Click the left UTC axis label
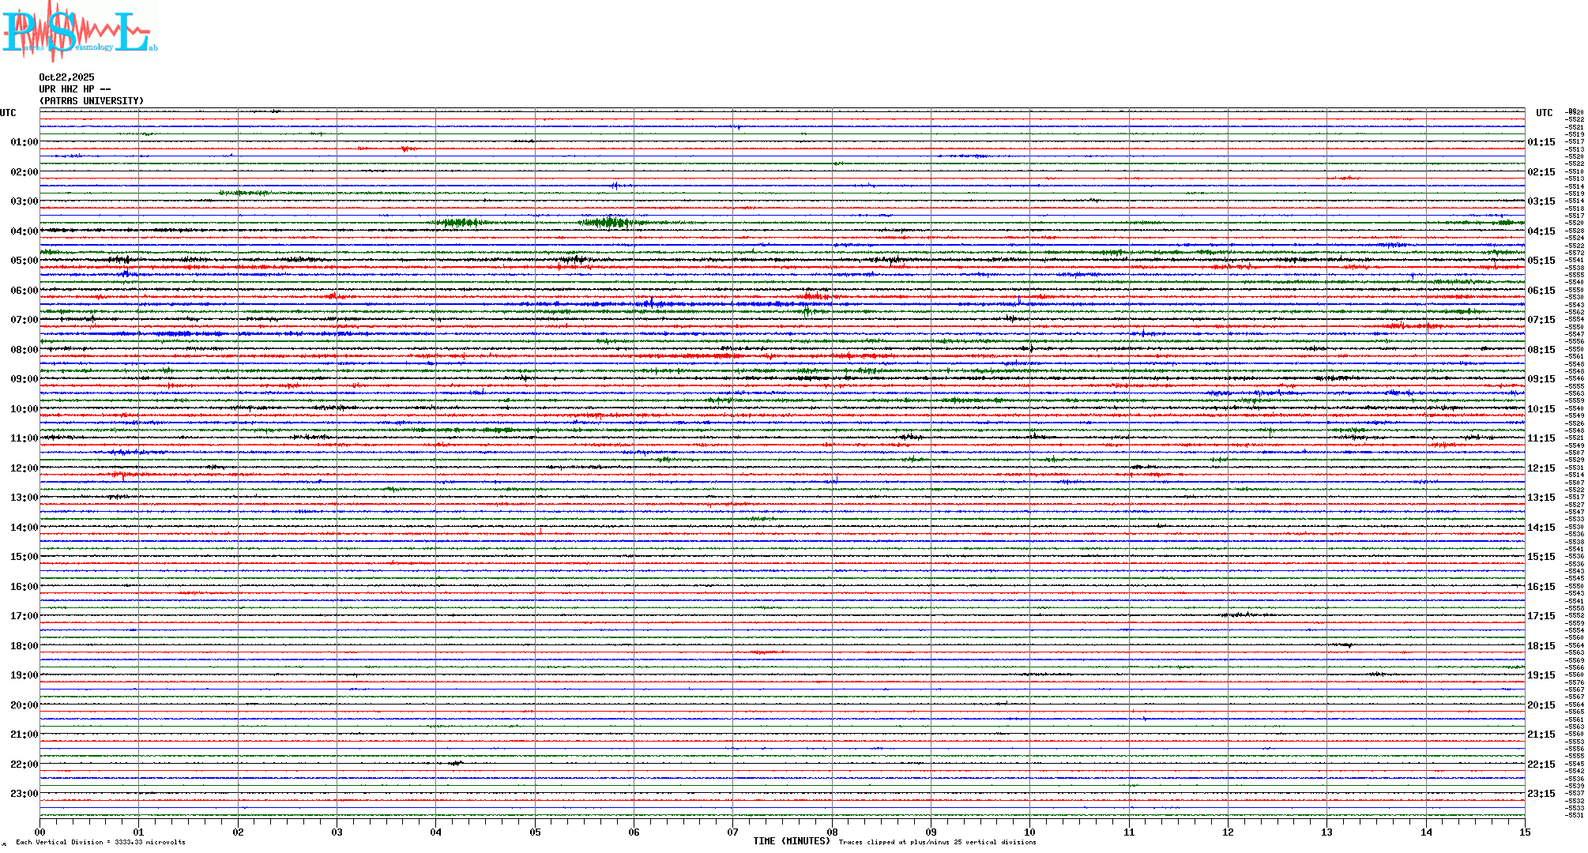1588x853 pixels. pos(8,113)
